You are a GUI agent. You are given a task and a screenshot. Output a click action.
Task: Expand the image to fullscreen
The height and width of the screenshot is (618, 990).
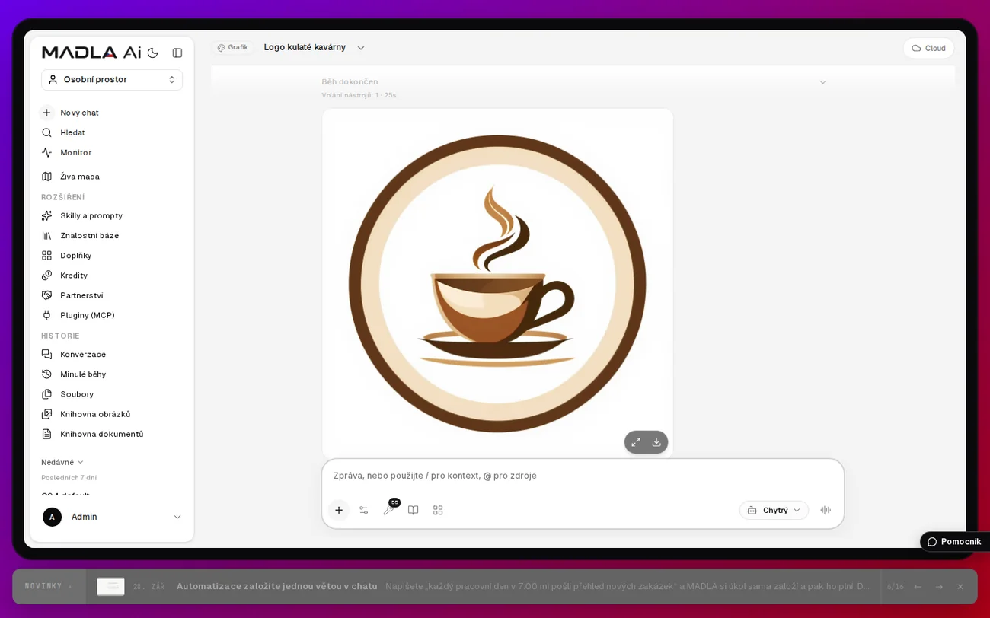coord(636,442)
